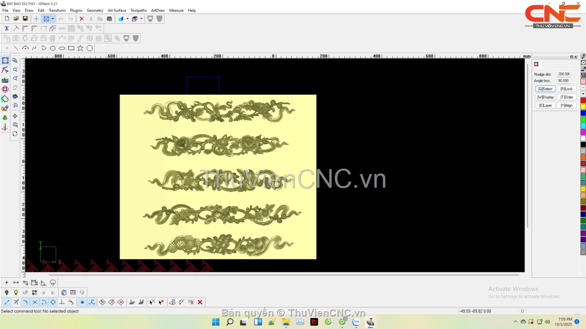Click the Trim scissors tool in edit toolbar
This screenshot has width=586, height=329.
click(7, 28)
